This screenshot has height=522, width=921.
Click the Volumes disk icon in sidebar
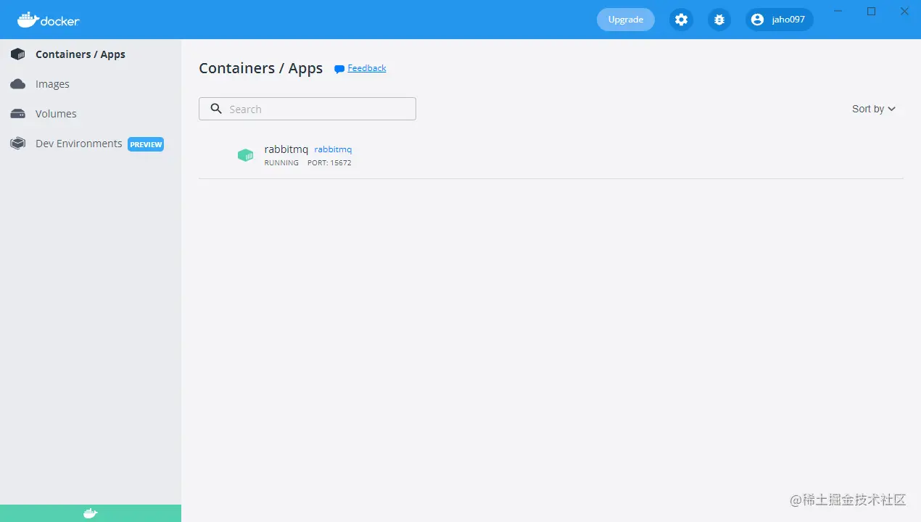pos(18,114)
